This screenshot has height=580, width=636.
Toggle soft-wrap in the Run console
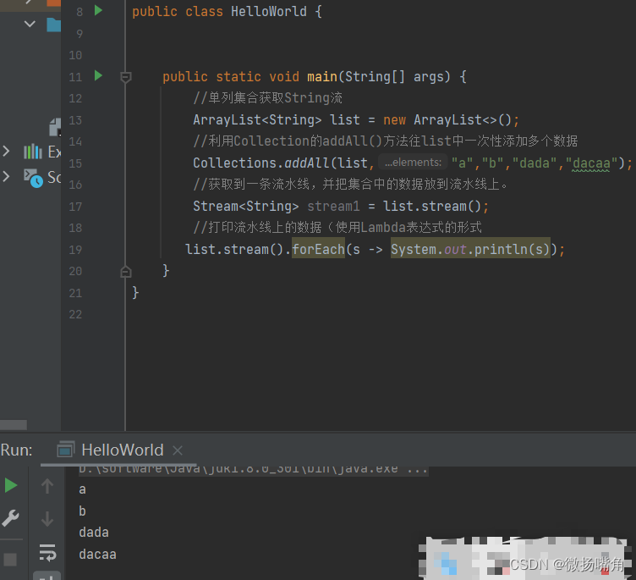47,553
